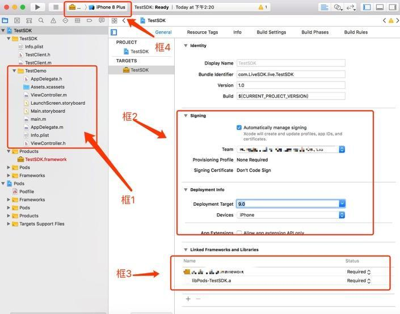Switch to the Standard editor
This screenshot has height=314, width=400.
point(324,7)
